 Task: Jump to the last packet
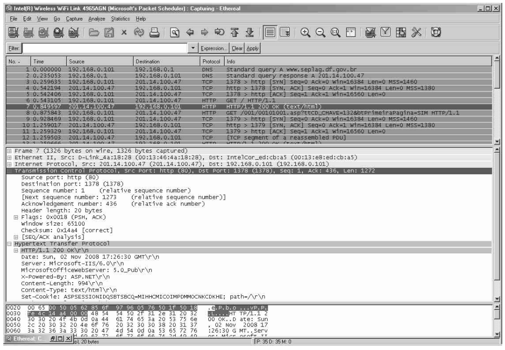click(250, 32)
